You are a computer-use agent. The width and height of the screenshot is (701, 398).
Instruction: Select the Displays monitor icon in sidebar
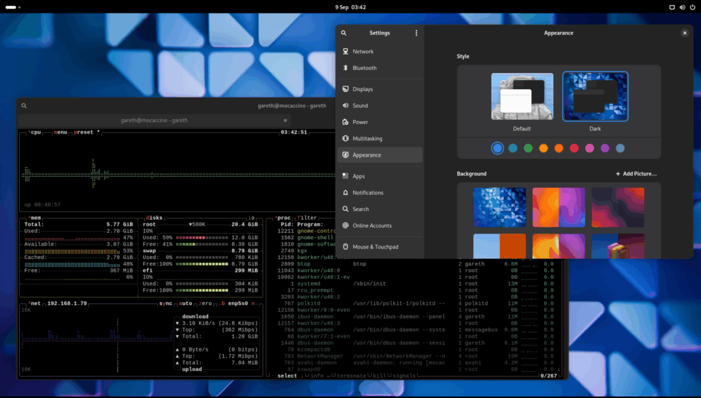tap(346, 89)
